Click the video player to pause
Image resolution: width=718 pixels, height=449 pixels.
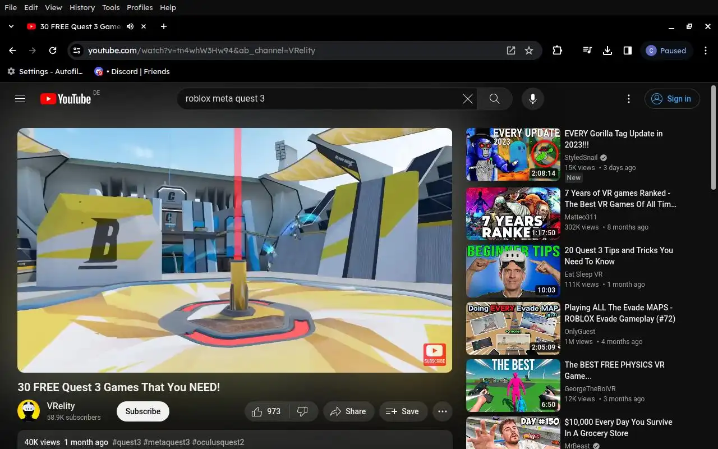click(x=234, y=250)
